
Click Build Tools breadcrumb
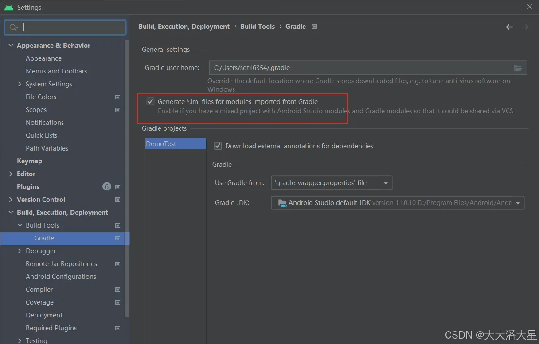[258, 27]
